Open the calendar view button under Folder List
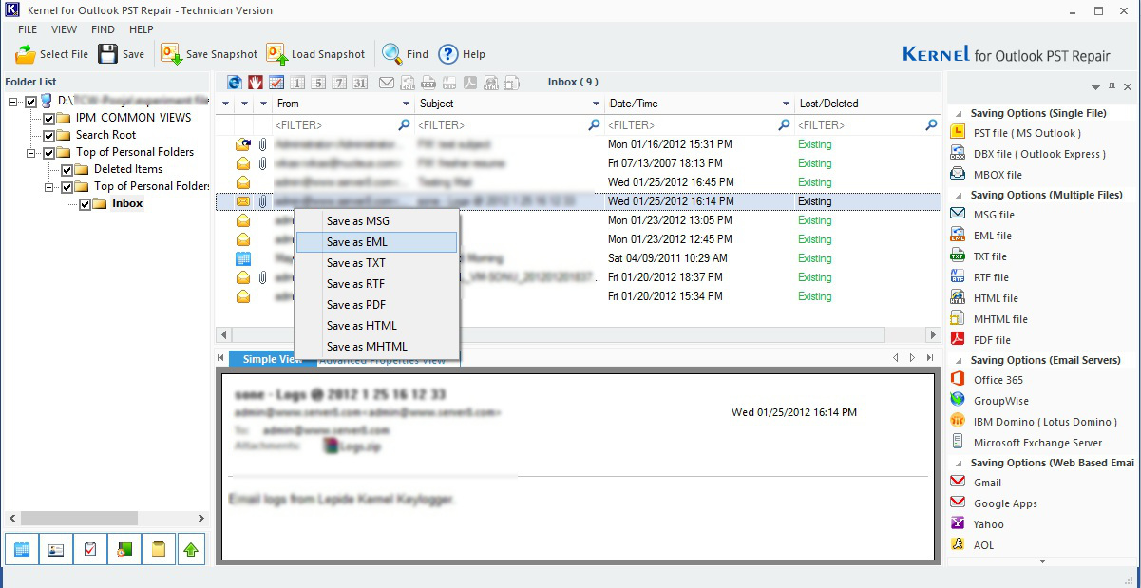 [x=22, y=549]
